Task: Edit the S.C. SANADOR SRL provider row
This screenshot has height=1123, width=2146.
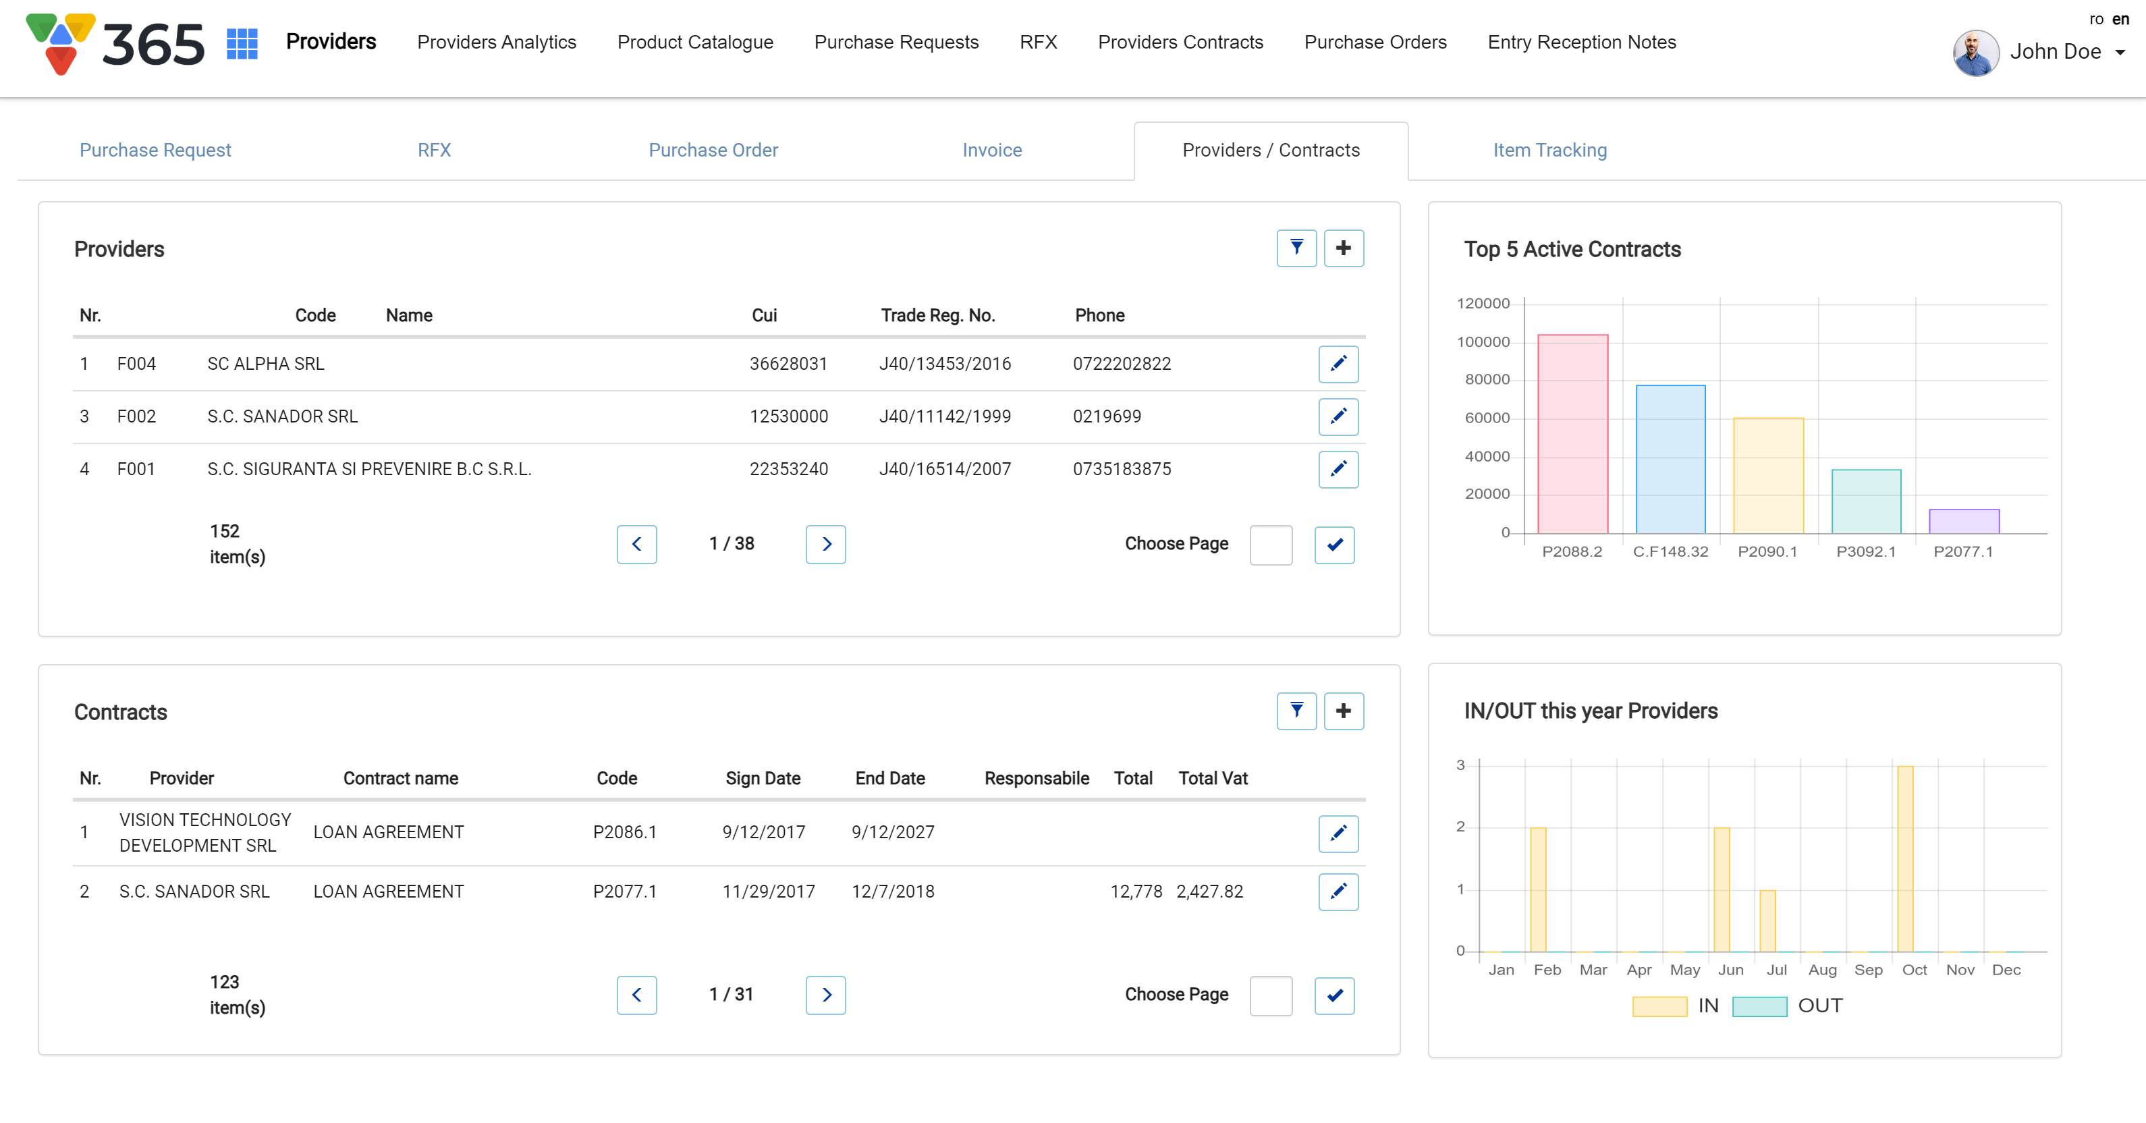Action: (1338, 416)
